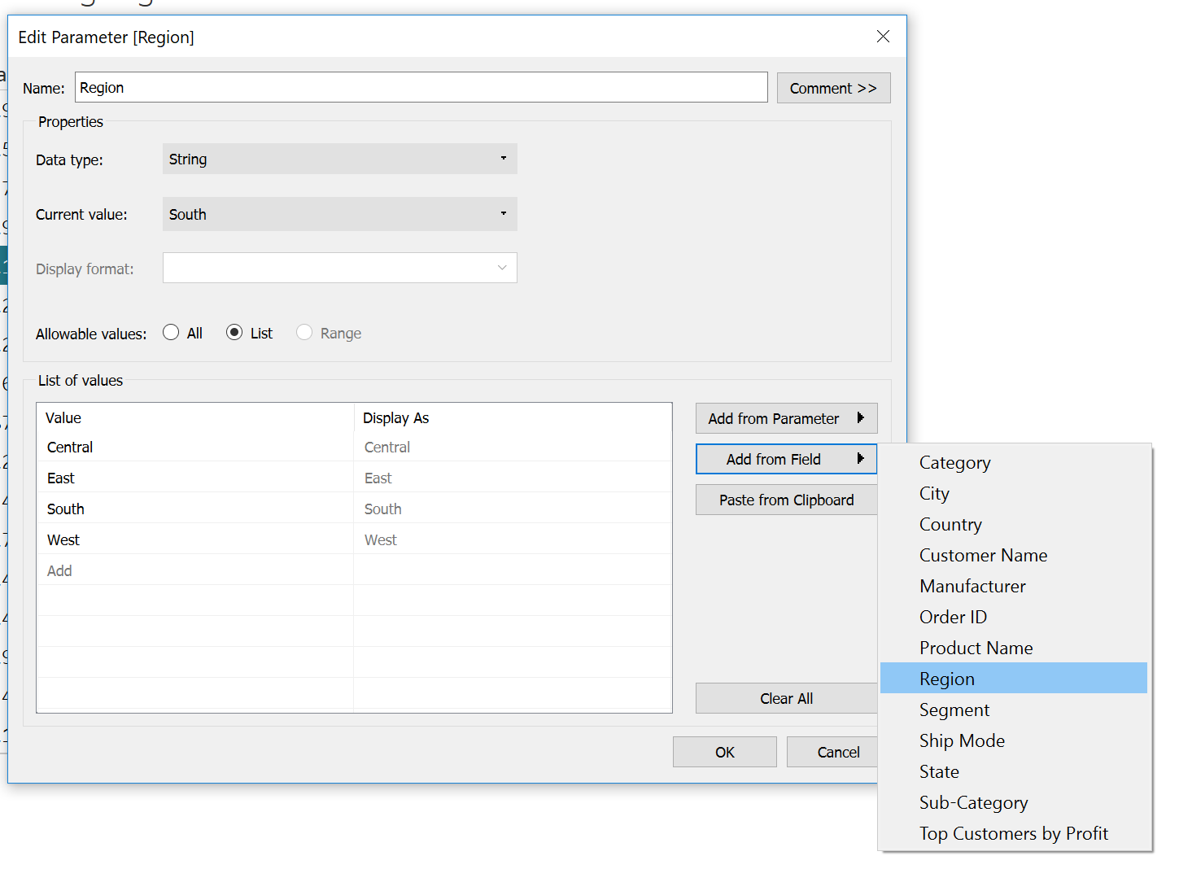Choose Ship Mode from field menu

click(x=962, y=740)
